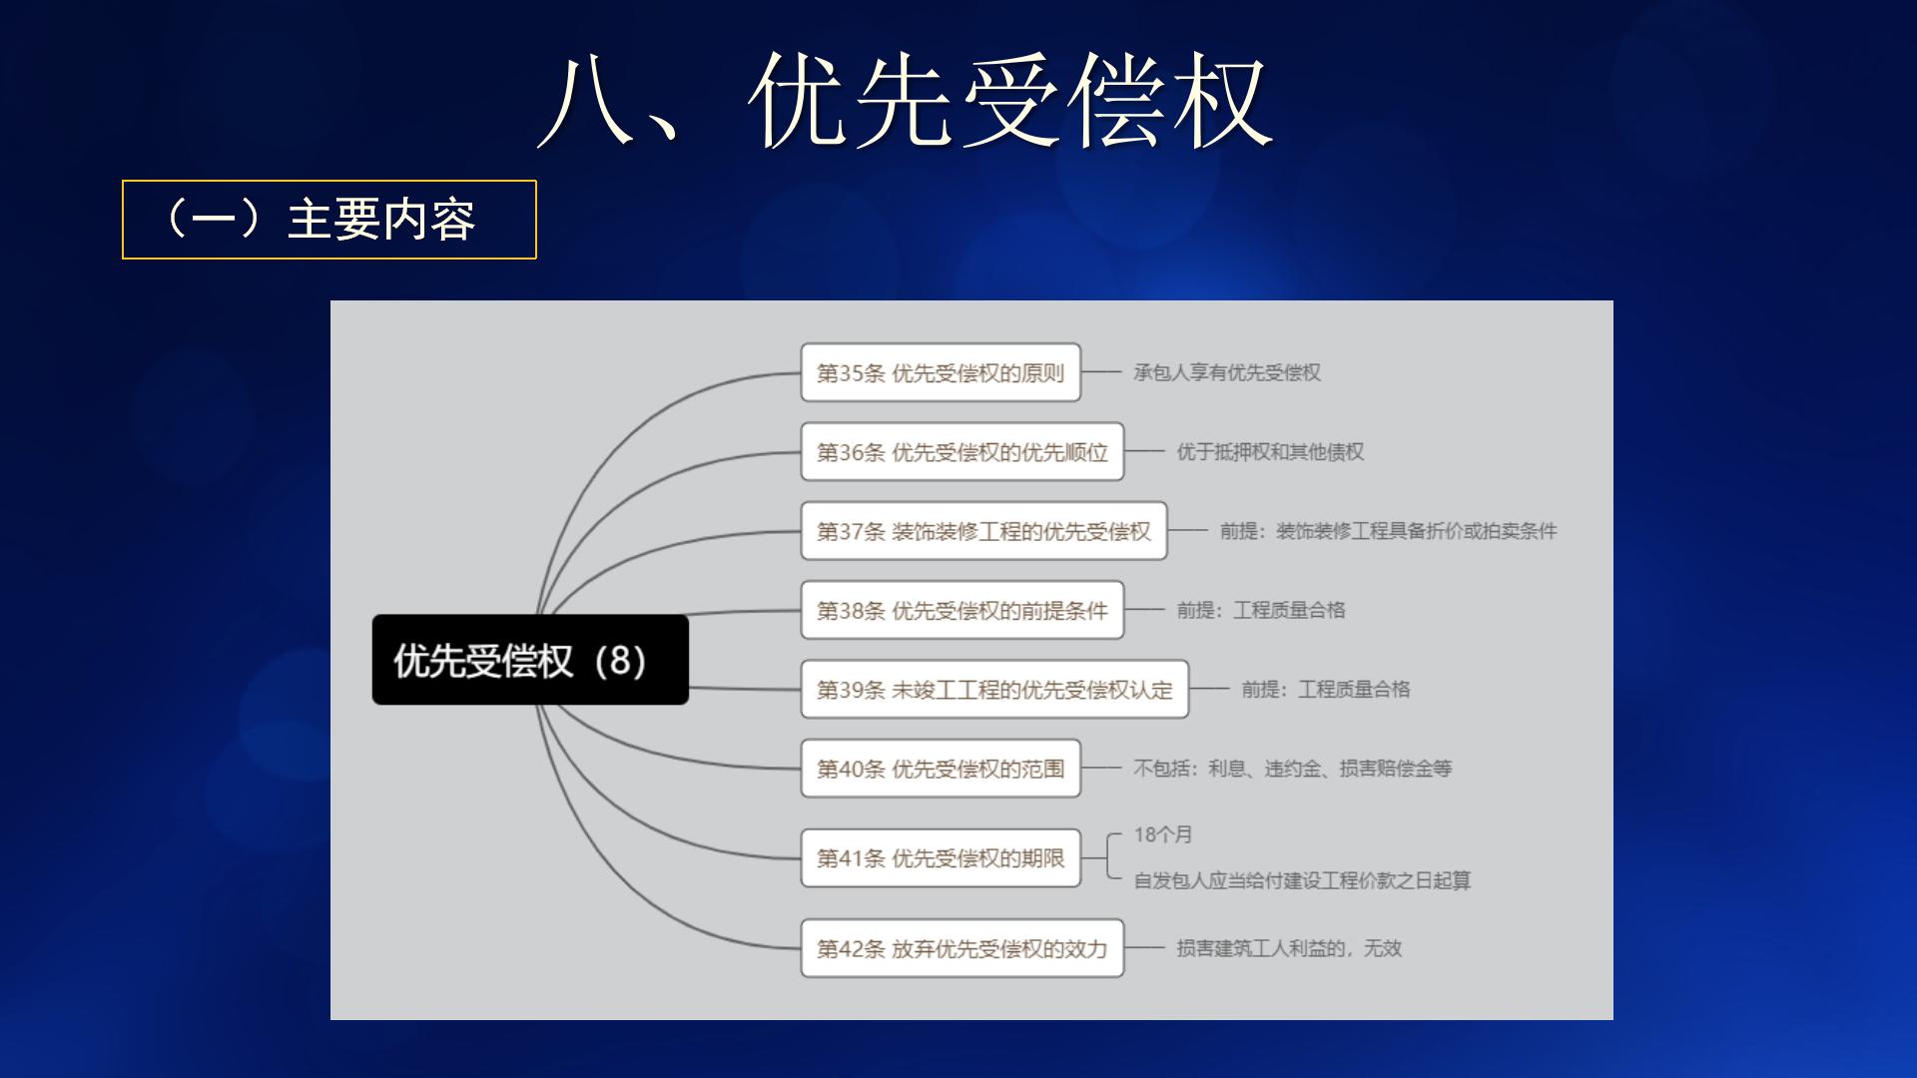Select the node 第36条 优先受偿权的优先顺位
Image resolution: width=1917 pixels, height=1078 pixels.
(x=963, y=451)
